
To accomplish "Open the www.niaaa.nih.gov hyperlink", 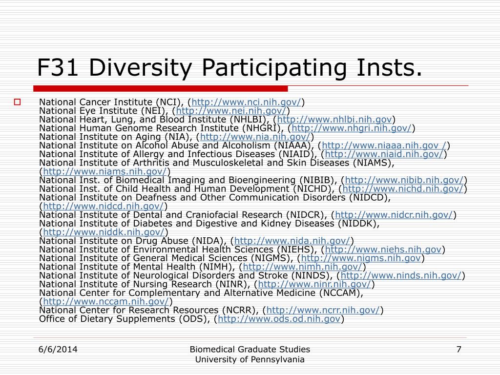I will click(384, 146).
